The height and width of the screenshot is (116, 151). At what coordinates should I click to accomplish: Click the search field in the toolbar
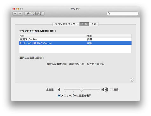122,14
